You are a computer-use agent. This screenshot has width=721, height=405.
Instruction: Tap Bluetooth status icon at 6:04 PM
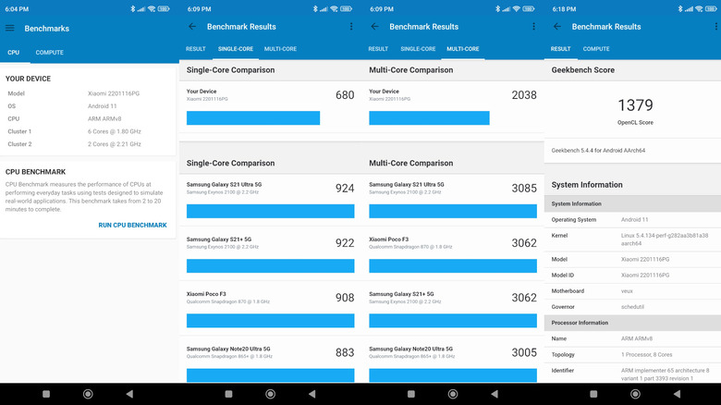(x=133, y=8)
